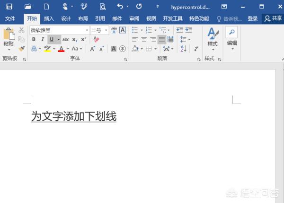Image resolution: width=284 pixels, height=203 pixels.
Task: Open the 文件 menu
Action: tap(10, 18)
